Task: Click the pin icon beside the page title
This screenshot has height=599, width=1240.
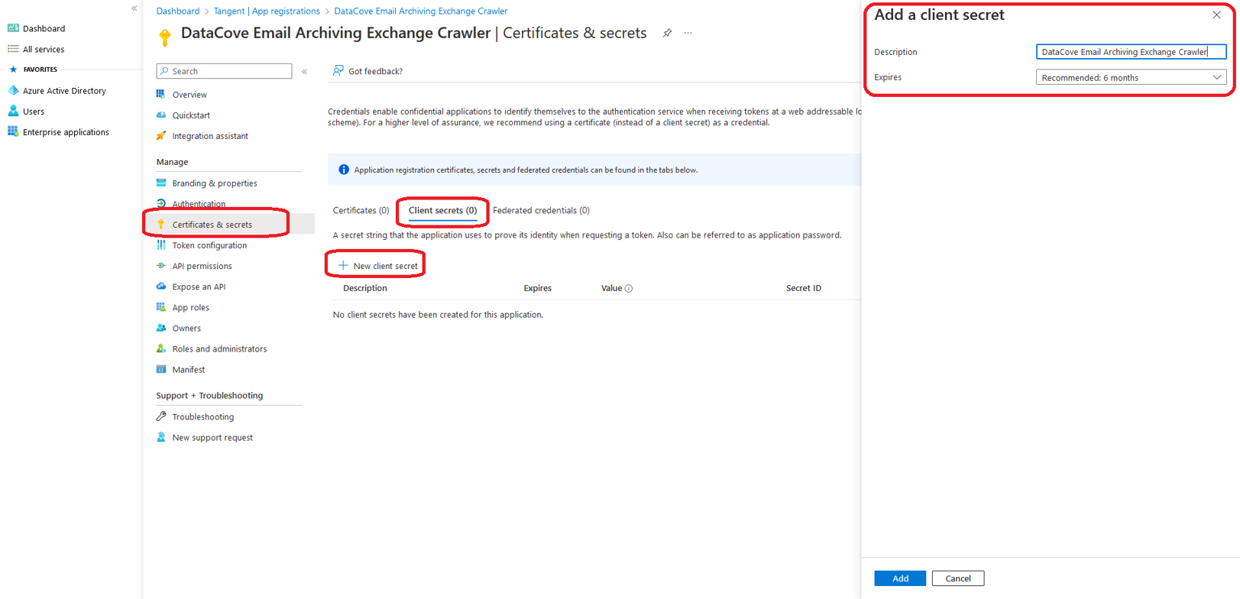Action: [x=667, y=33]
